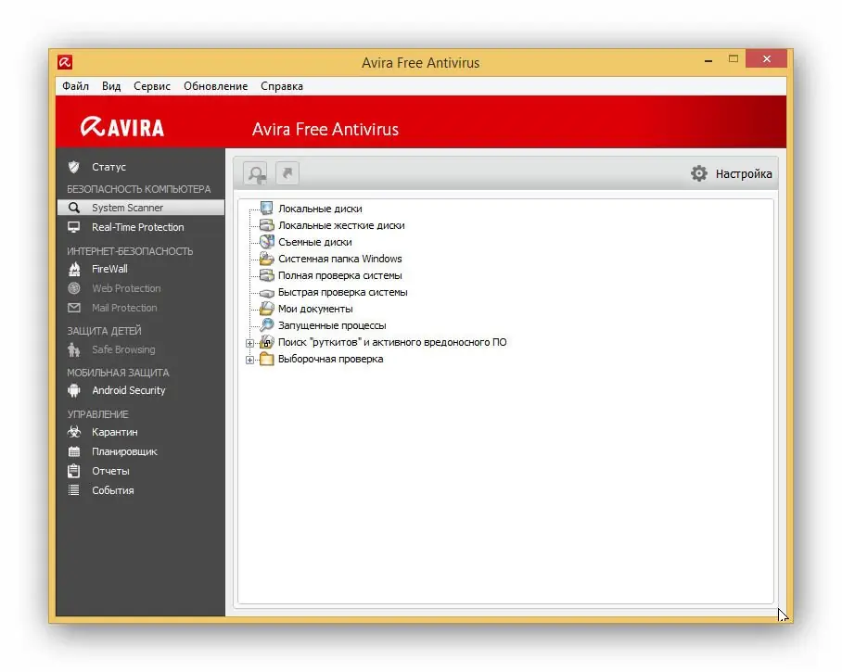Screen dimensions: 842x672
Task: Expand the Поиск "руткитов" tree node
Action: (x=249, y=343)
